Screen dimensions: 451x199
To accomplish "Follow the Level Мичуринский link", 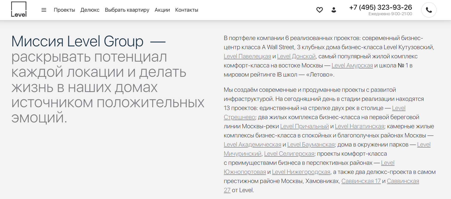I will (x=242, y=154).
